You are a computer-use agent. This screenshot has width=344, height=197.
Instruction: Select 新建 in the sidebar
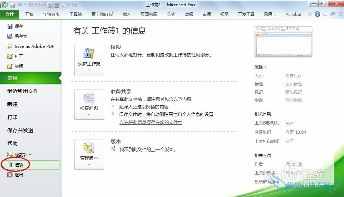pyautogui.click(x=12, y=104)
